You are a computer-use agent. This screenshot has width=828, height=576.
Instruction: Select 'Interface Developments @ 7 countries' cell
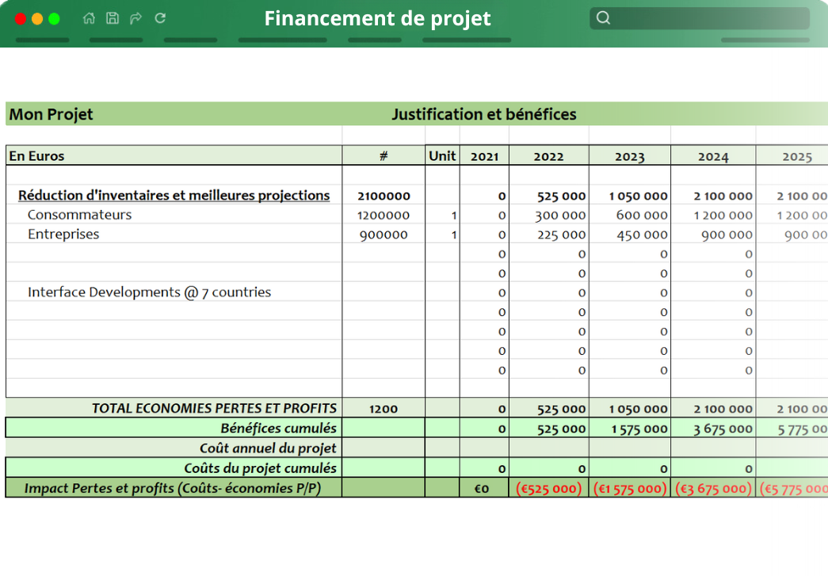(x=149, y=292)
